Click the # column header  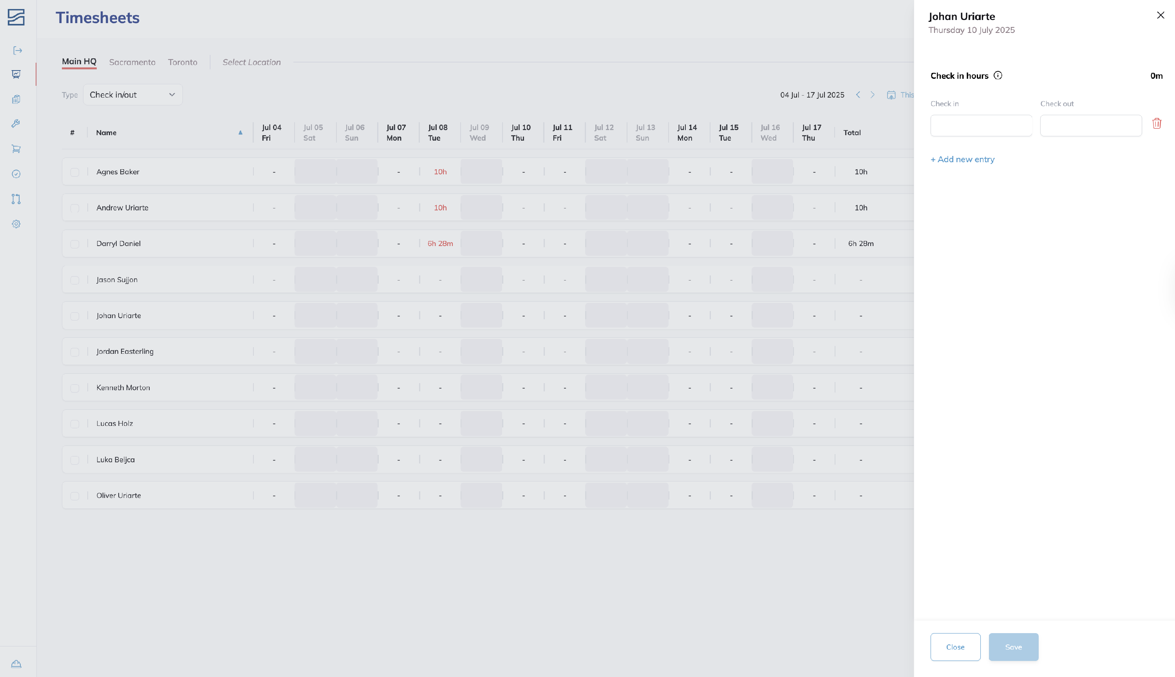click(x=72, y=132)
